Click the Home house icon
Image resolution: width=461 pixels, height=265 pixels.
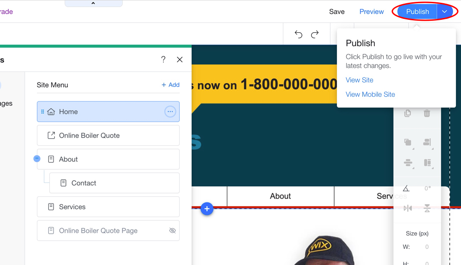tap(51, 112)
